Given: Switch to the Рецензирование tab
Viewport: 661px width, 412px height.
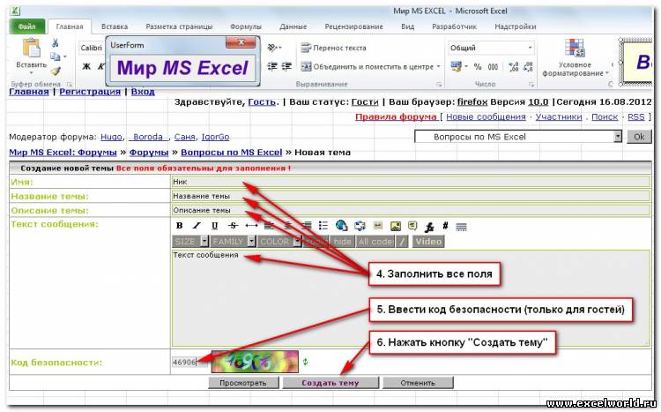Looking at the screenshot, I should point(353,26).
